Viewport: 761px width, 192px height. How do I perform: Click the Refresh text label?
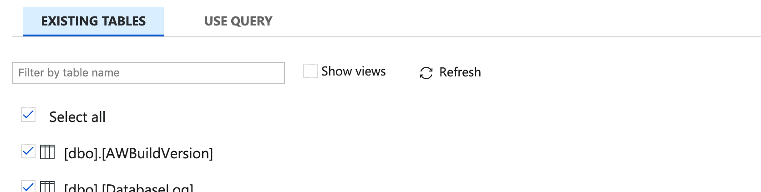click(460, 72)
